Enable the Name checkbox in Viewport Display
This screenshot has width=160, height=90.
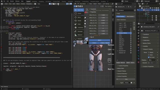click(149, 52)
